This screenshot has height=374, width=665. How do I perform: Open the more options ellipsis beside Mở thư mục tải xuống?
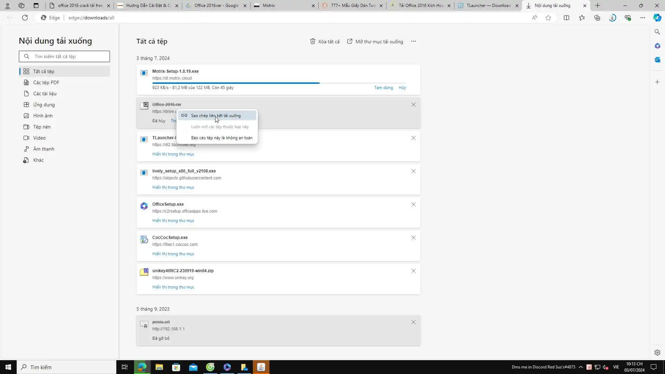[413, 41]
